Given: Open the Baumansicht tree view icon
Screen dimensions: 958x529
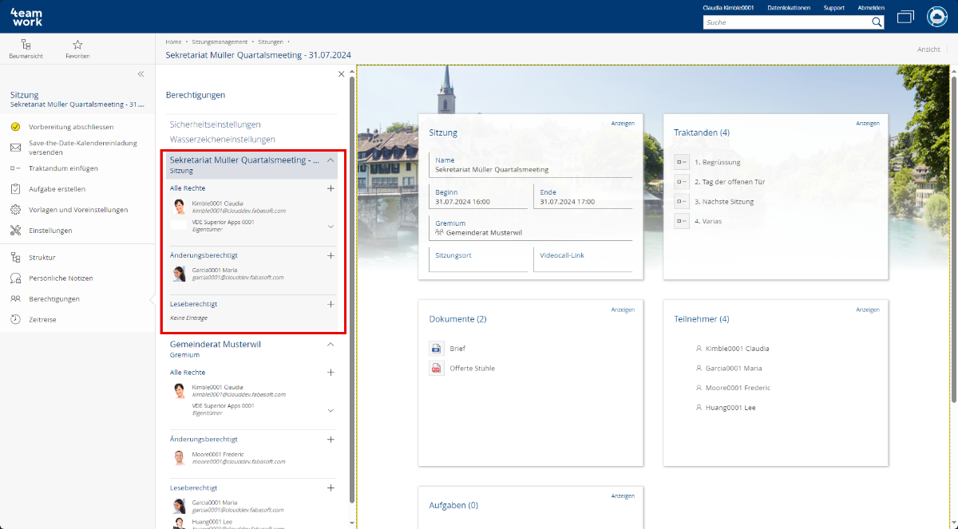Looking at the screenshot, I should [x=26, y=45].
